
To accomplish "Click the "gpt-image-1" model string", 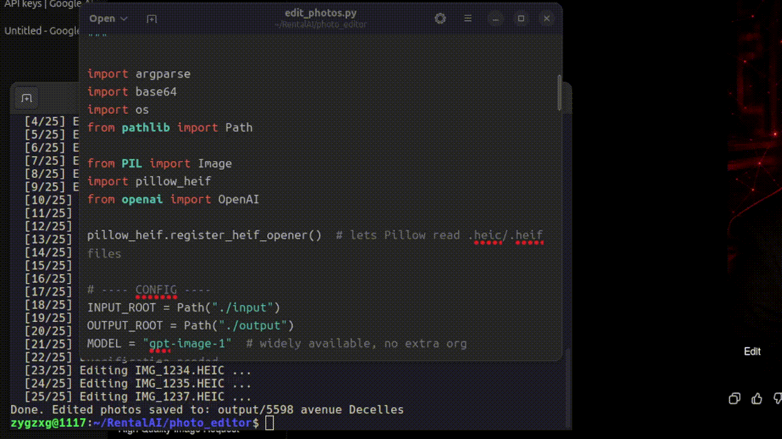I will click(188, 343).
